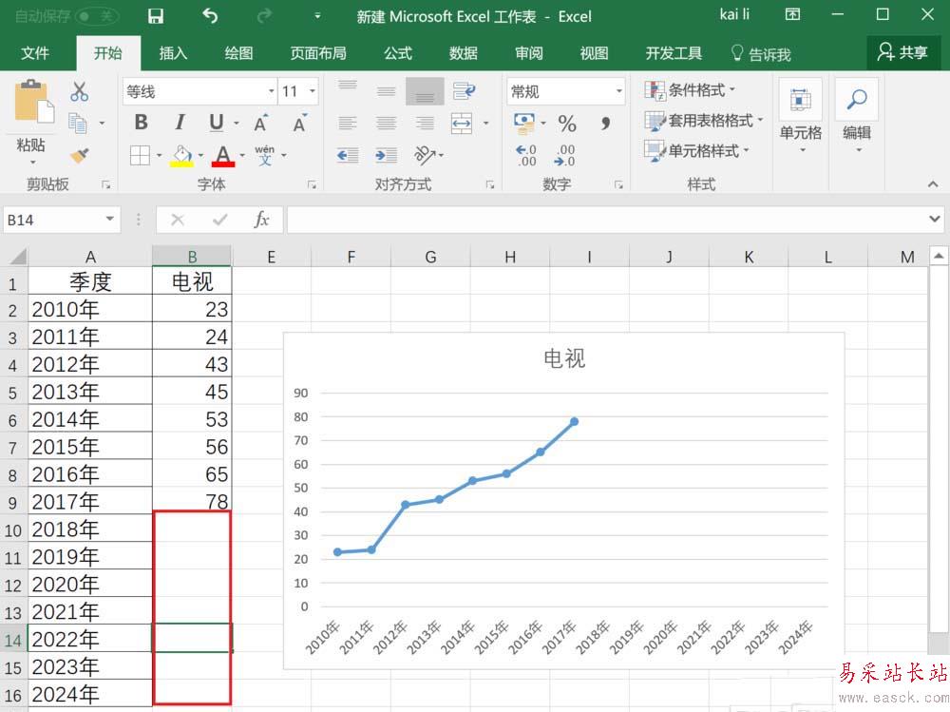
Task: Align text left
Action: click(347, 124)
